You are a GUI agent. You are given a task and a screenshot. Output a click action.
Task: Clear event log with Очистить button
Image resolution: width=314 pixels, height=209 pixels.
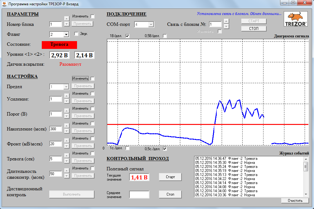click(295, 201)
